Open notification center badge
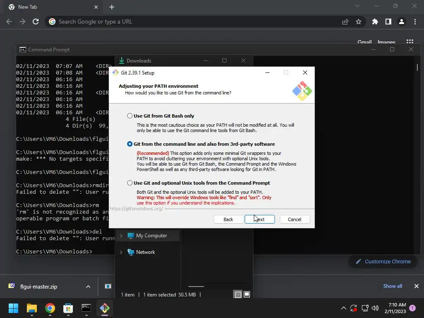The height and width of the screenshot is (318, 424). [412, 308]
